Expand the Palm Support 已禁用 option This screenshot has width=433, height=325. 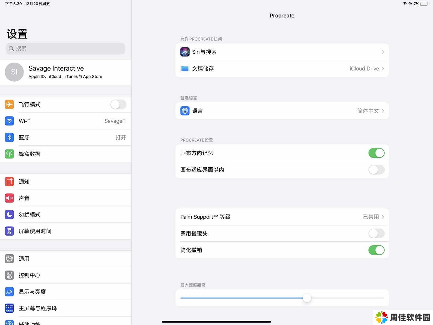pos(383,217)
